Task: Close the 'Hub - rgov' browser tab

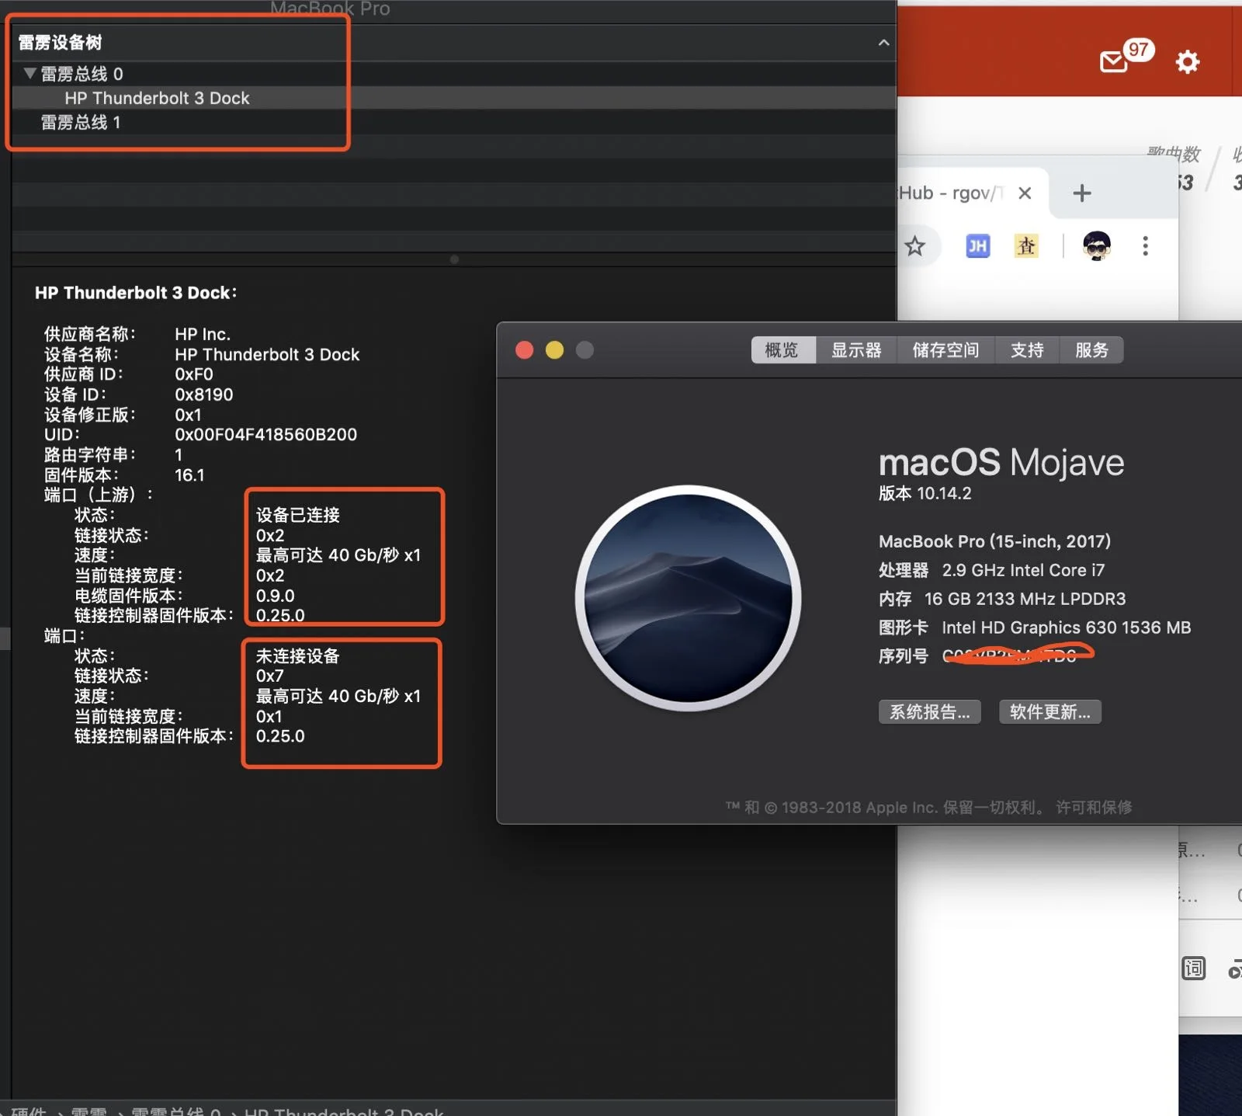Action: pos(1025,193)
